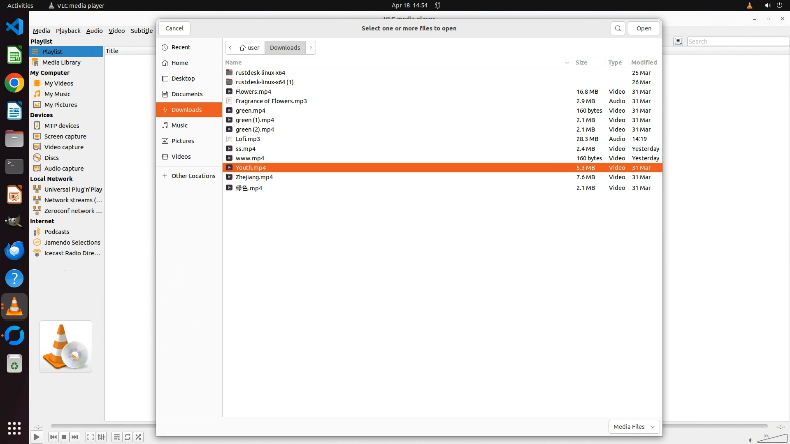Image resolution: width=790 pixels, height=444 pixels.
Task: Click the Open button
Action: pyautogui.click(x=644, y=28)
